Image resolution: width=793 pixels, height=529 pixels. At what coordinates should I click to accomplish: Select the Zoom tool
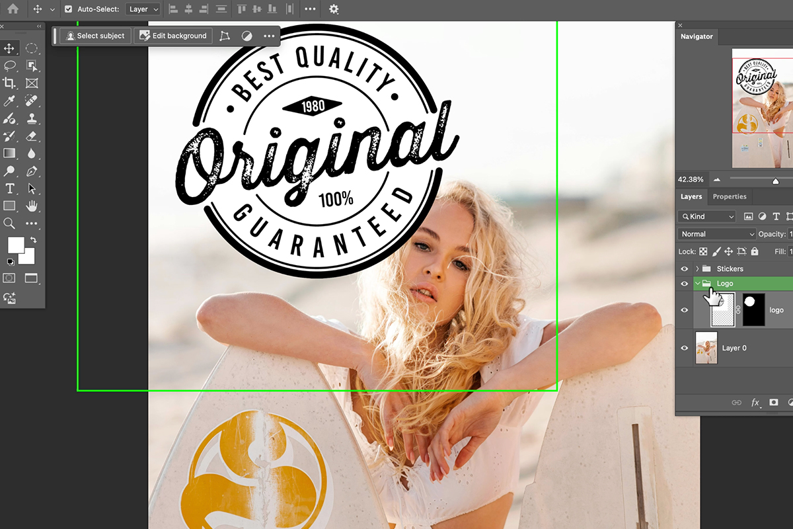(9, 223)
